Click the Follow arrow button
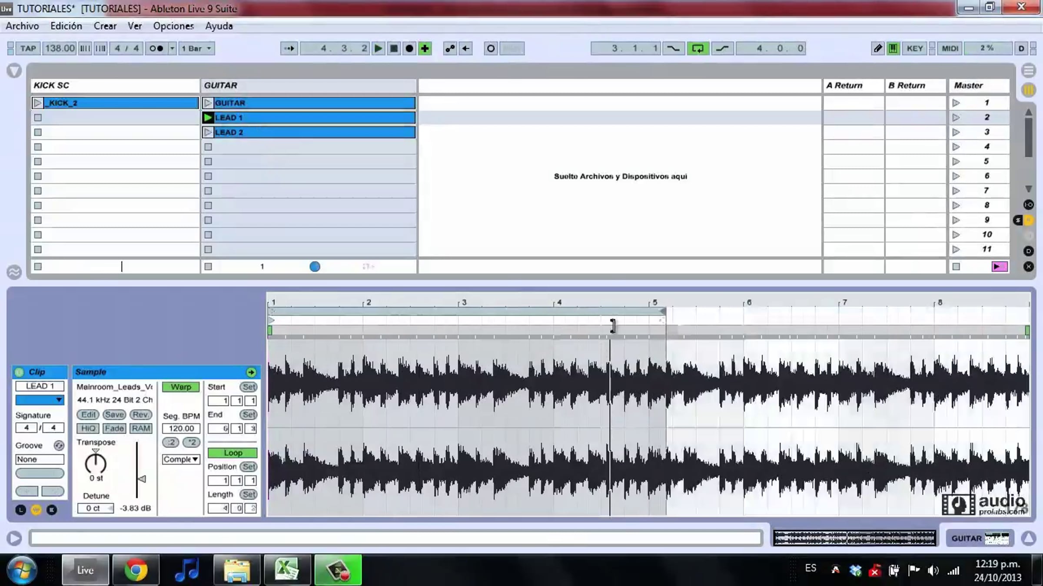This screenshot has height=586, width=1043. (x=289, y=48)
